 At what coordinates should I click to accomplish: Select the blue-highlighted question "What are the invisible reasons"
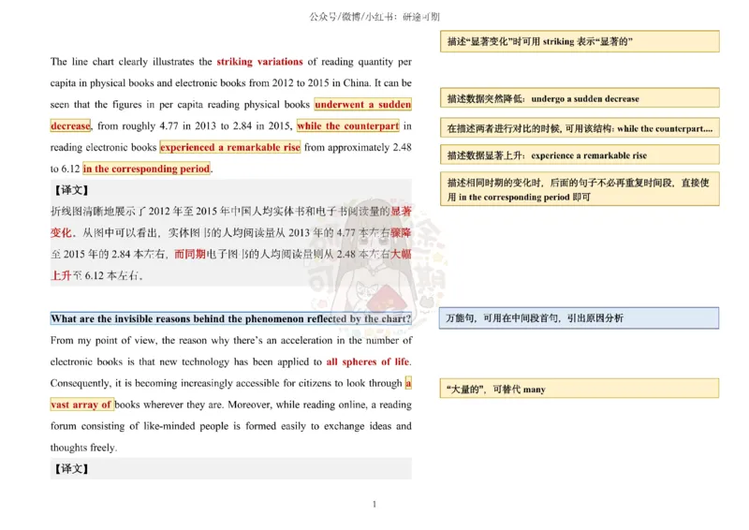(x=230, y=319)
